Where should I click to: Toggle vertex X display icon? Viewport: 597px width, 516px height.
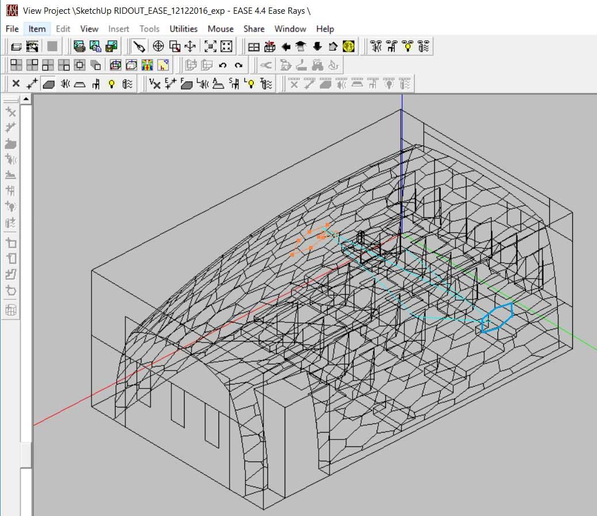coord(16,84)
